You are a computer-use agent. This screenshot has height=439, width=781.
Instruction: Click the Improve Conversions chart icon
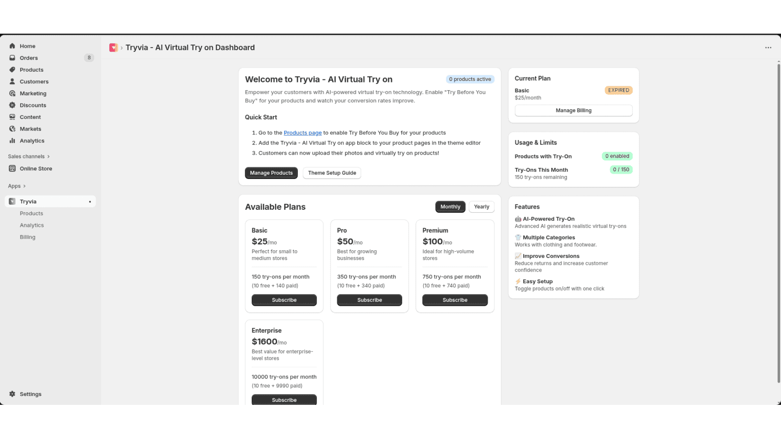518,256
